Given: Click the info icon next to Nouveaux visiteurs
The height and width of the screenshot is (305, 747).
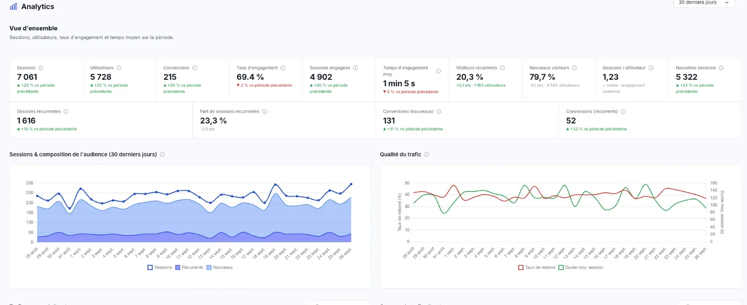Looking at the screenshot, I should click(x=575, y=68).
